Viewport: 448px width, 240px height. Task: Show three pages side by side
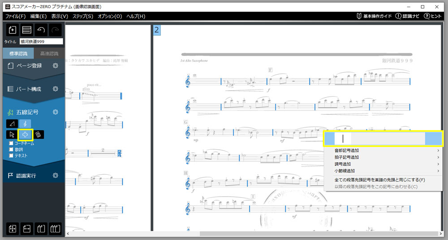coord(56,228)
